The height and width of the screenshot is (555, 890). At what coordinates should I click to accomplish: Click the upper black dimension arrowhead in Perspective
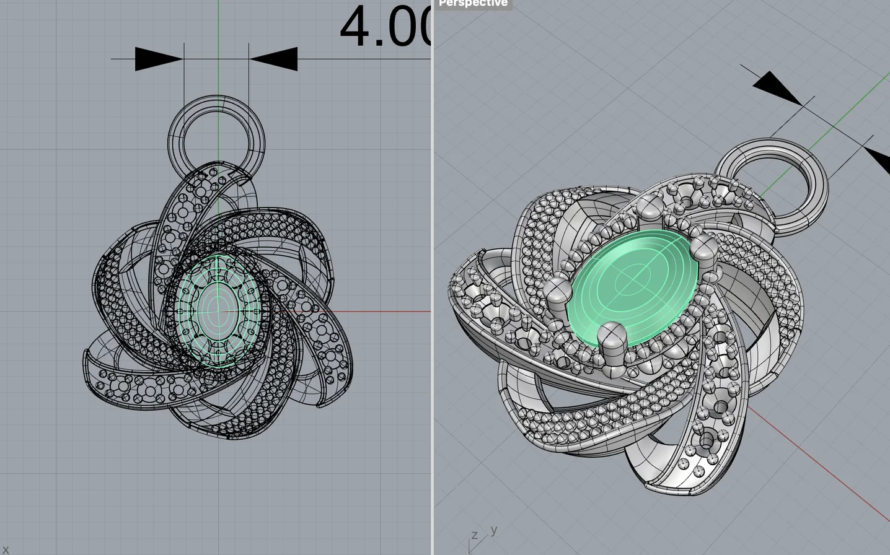coord(777,87)
